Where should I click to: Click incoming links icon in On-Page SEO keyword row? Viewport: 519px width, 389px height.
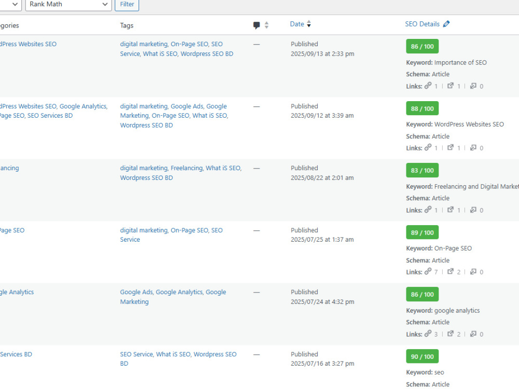[473, 272]
